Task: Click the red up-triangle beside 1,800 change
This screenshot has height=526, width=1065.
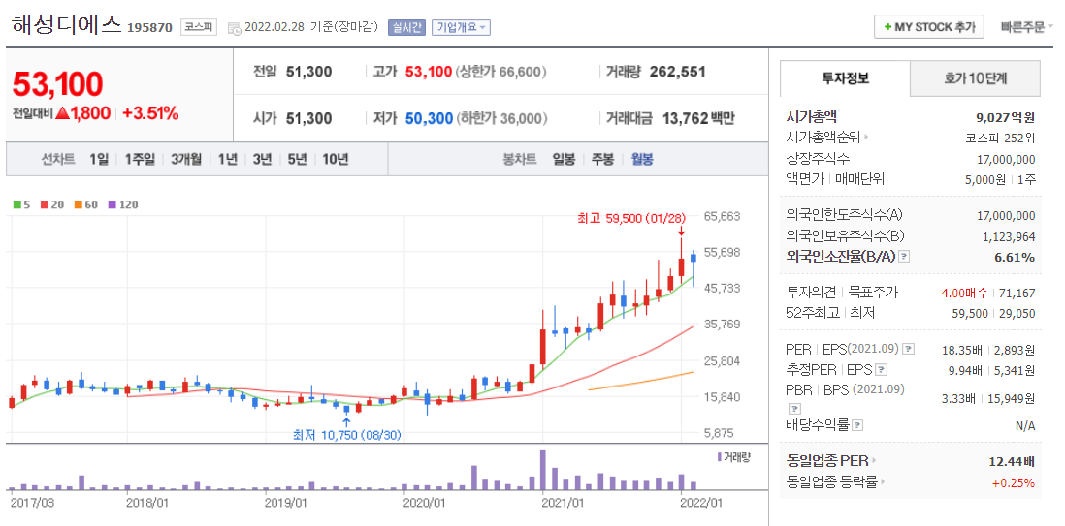Action: (x=62, y=113)
